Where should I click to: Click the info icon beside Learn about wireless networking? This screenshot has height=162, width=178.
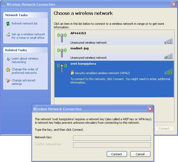(8, 59)
